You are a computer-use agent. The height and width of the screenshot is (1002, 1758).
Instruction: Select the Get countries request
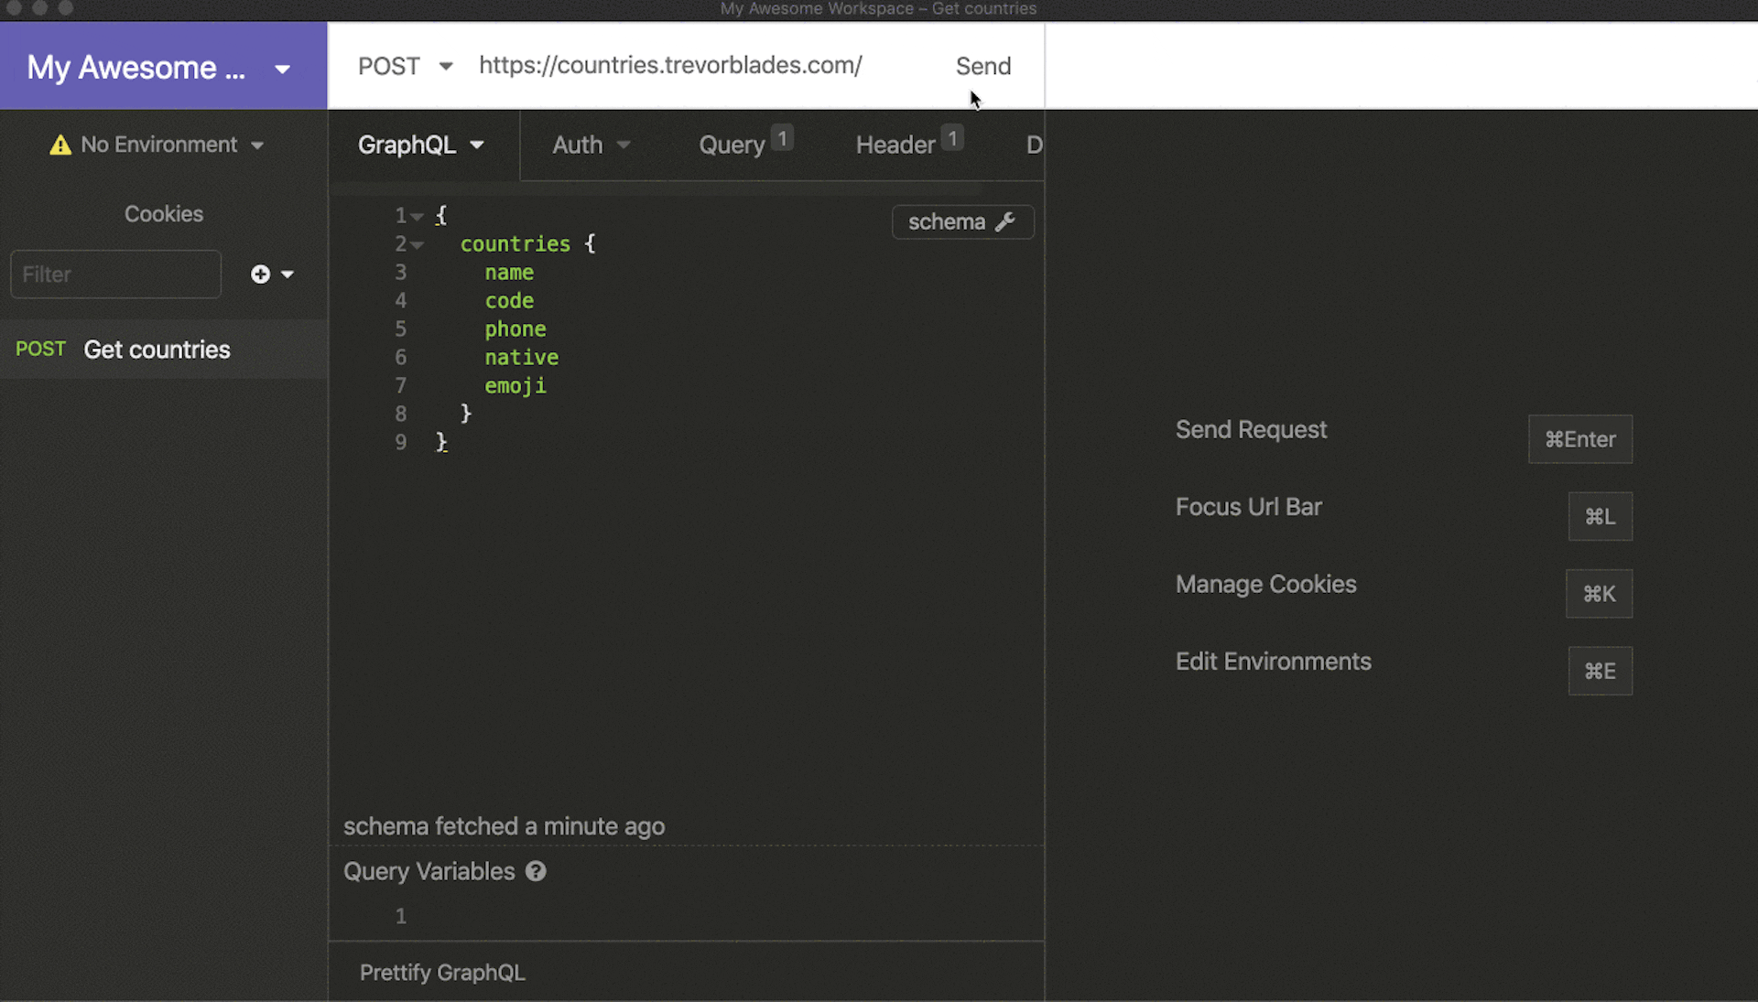pos(157,349)
